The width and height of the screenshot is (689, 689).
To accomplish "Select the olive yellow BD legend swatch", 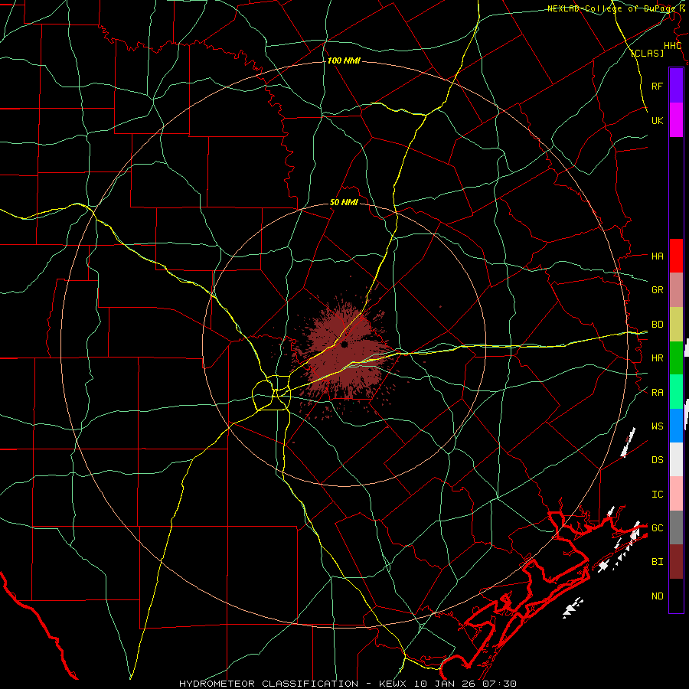I will 676,325.
